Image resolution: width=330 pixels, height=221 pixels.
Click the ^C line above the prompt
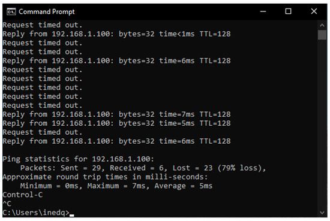click(x=7, y=204)
